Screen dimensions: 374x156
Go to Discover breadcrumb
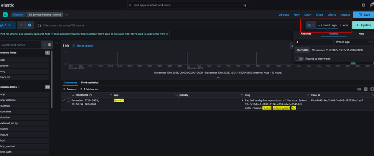click(x=18, y=15)
